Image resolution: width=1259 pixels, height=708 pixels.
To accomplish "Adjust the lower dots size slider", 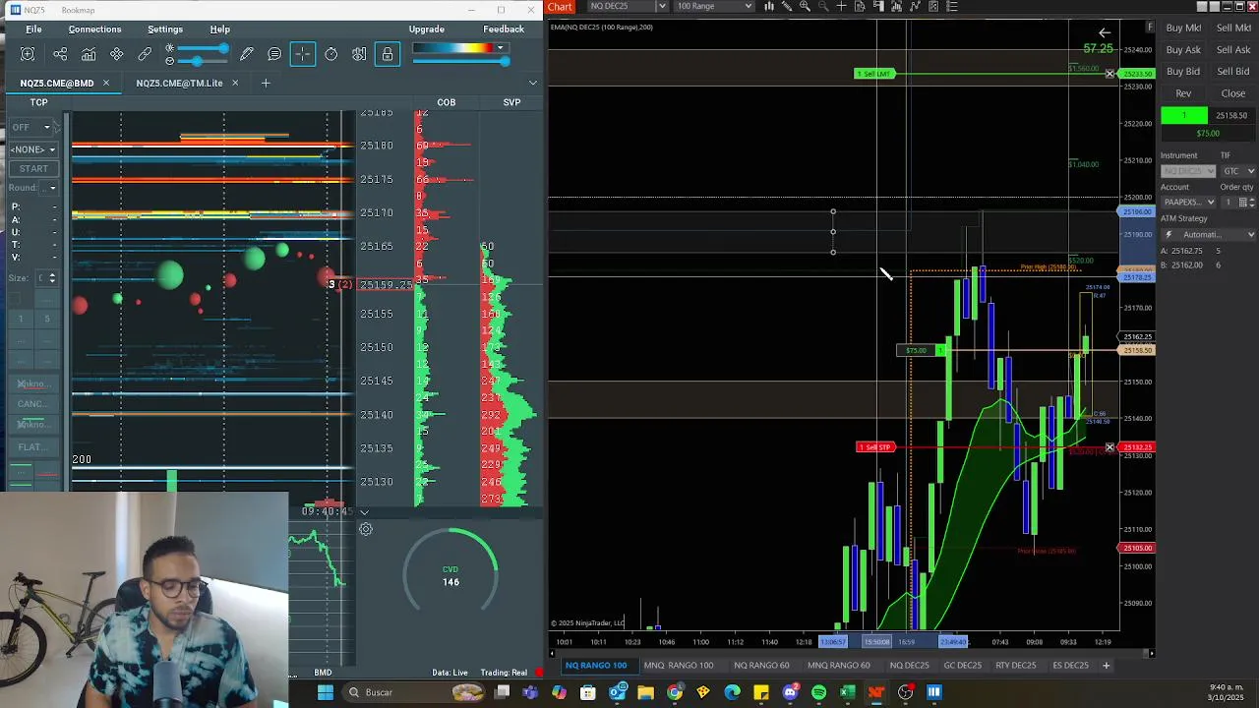I will tap(197, 61).
